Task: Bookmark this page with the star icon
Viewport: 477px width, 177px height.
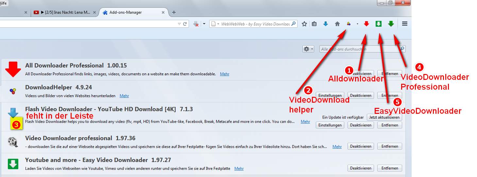Action: coord(304,24)
